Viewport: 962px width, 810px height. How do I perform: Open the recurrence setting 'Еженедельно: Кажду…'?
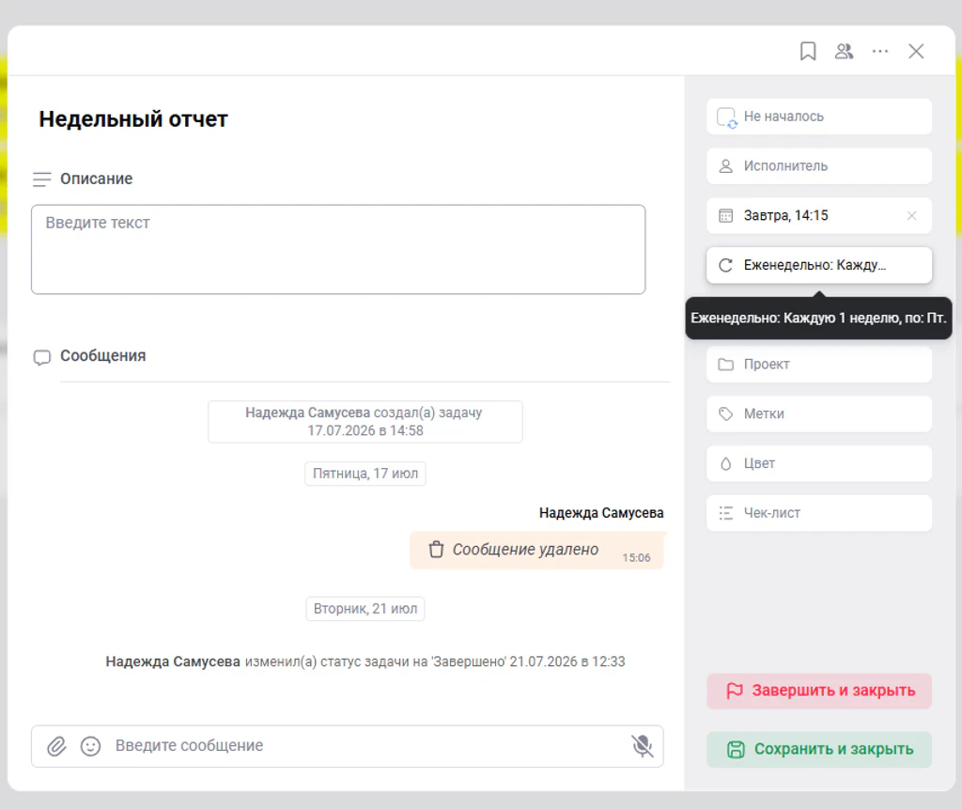click(819, 265)
